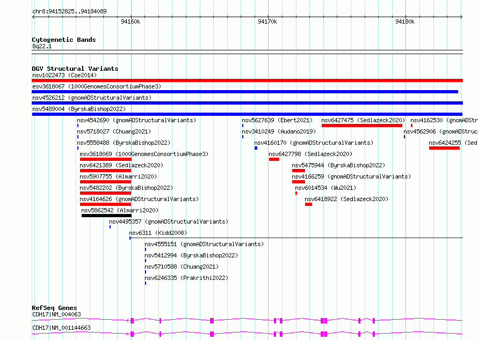This screenshot has height=340, width=478.
Task: Click the 94160k ruler tick label
Action: [x=131, y=21]
